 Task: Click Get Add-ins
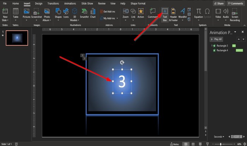click(107, 12)
